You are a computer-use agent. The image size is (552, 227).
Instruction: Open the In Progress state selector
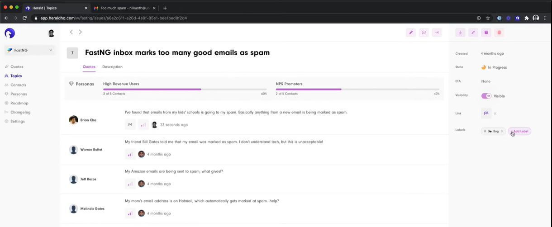coord(494,67)
